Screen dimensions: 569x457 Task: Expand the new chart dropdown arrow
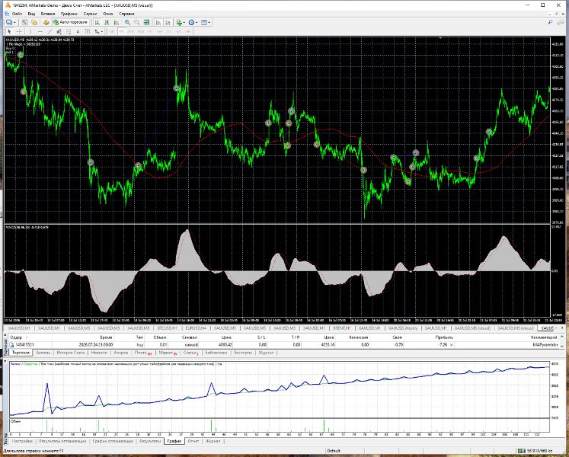tap(14, 23)
